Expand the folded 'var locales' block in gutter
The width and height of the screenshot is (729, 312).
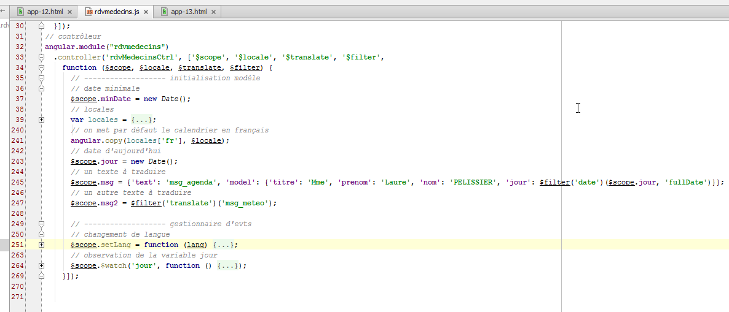(41, 120)
